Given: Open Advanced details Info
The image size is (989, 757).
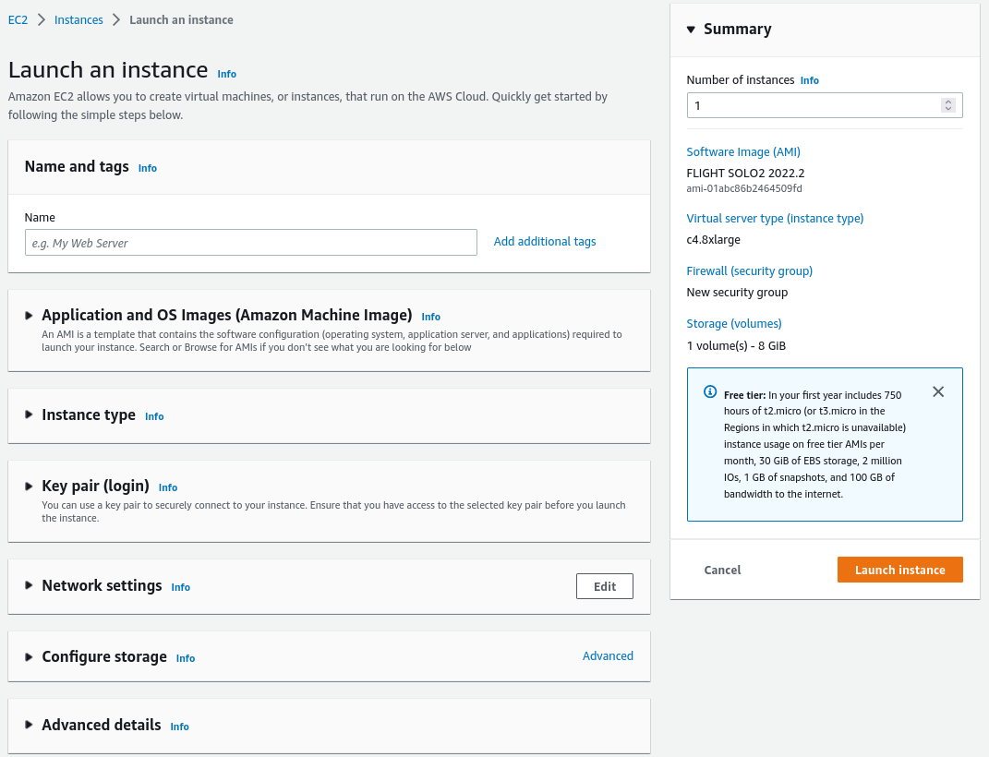Looking at the screenshot, I should 179,727.
